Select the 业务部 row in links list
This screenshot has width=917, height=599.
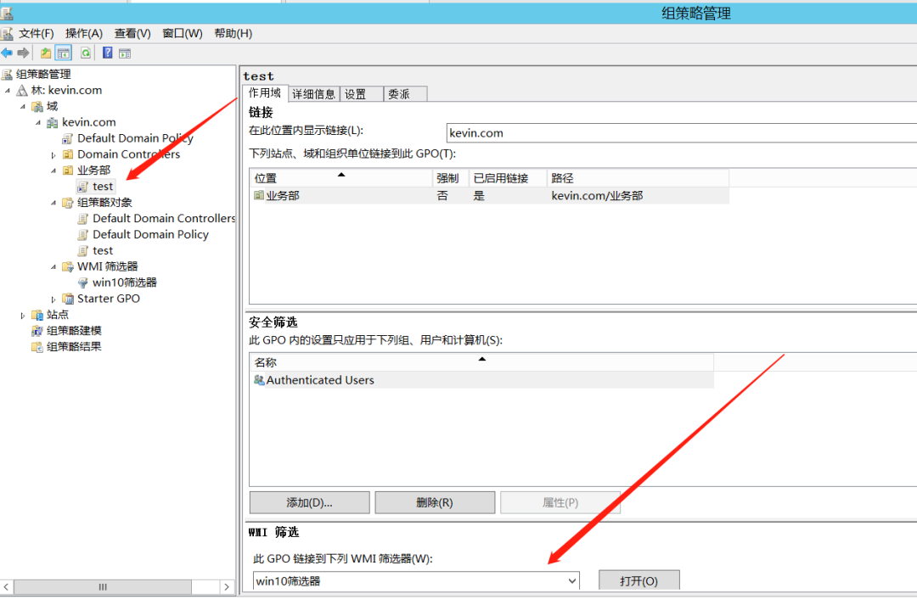click(x=490, y=196)
